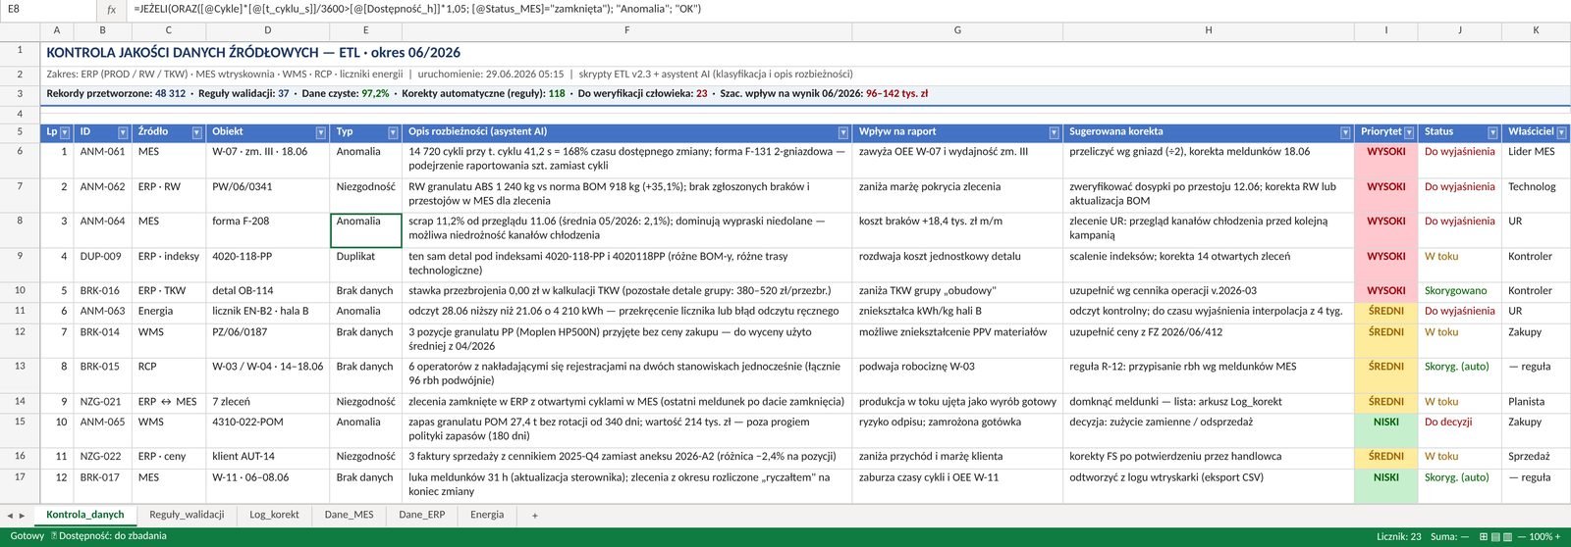Click the Name Box showing E8
This screenshot has height=547, width=1571.
[49, 10]
